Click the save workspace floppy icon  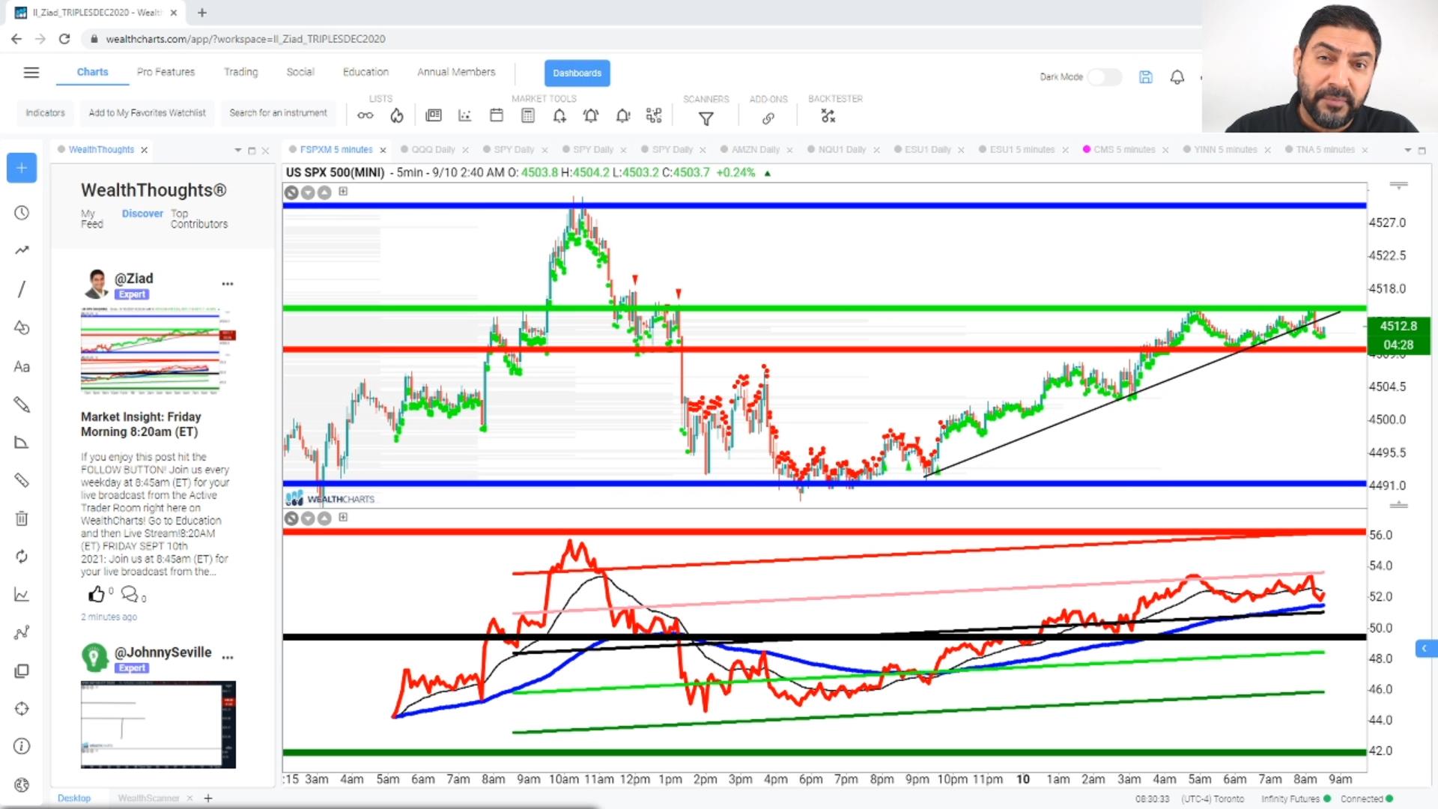click(x=1145, y=76)
